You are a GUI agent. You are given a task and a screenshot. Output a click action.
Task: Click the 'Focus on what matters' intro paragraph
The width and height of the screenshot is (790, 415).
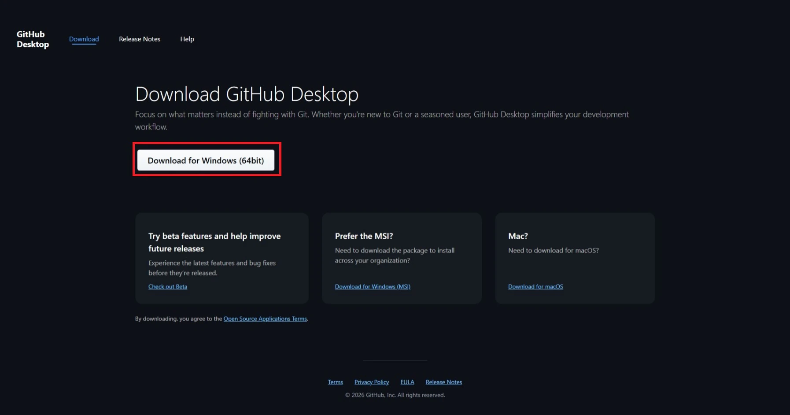tap(382, 120)
